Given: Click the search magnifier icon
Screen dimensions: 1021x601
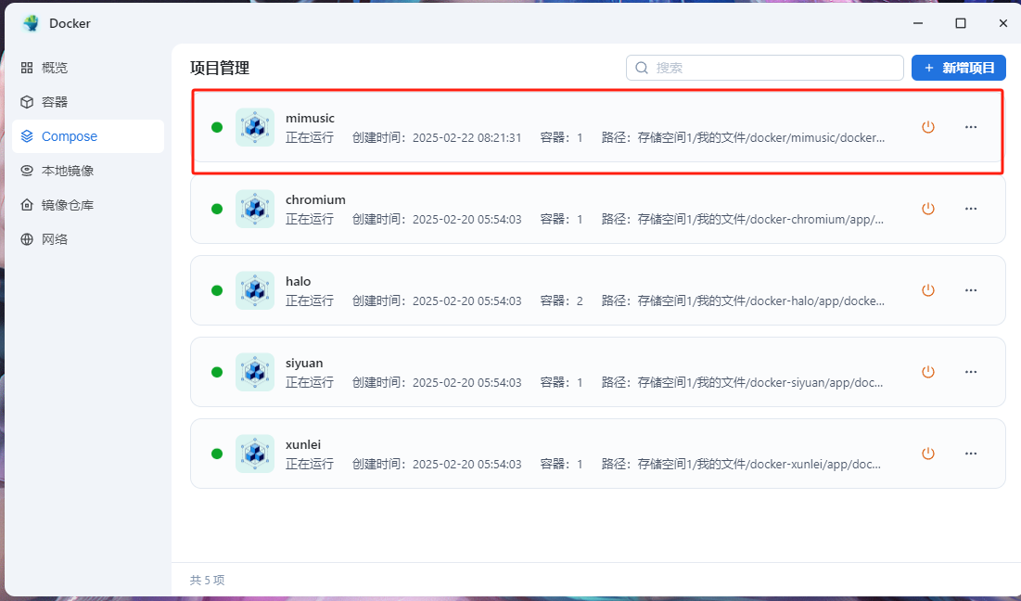Looking at the screenshot, I should tap(642, 68).
